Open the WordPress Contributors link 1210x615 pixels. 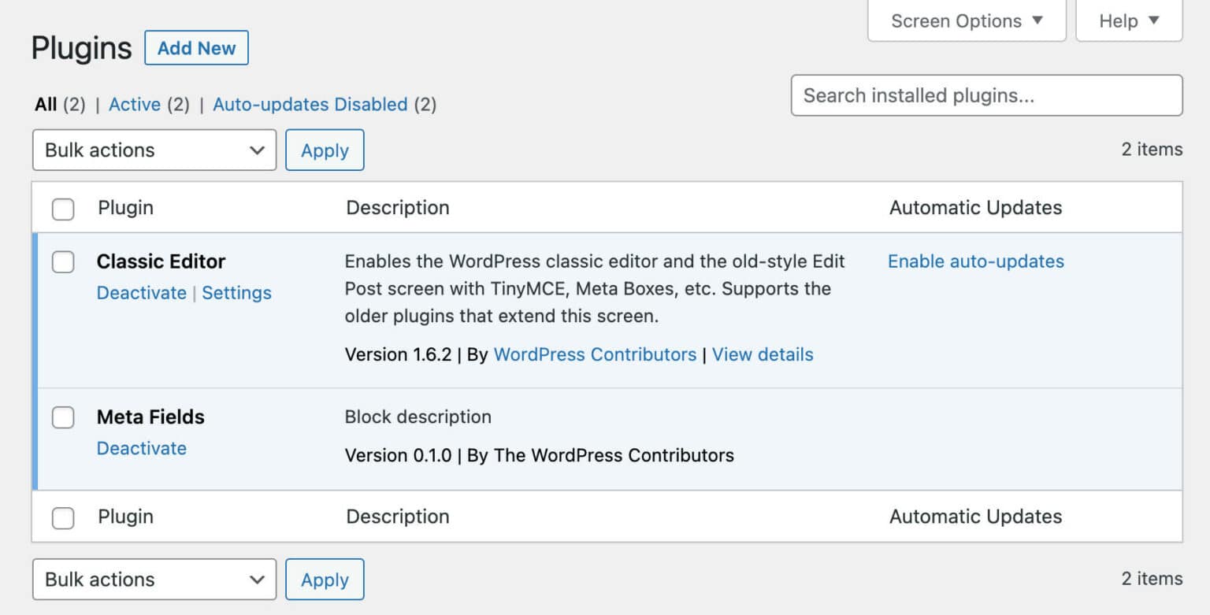[x=595, y=354]
